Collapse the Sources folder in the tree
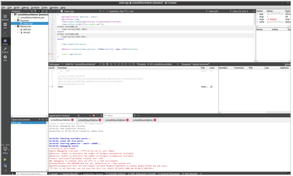The width and height of the screenshot is (293, 176). (x=15, y=20)
